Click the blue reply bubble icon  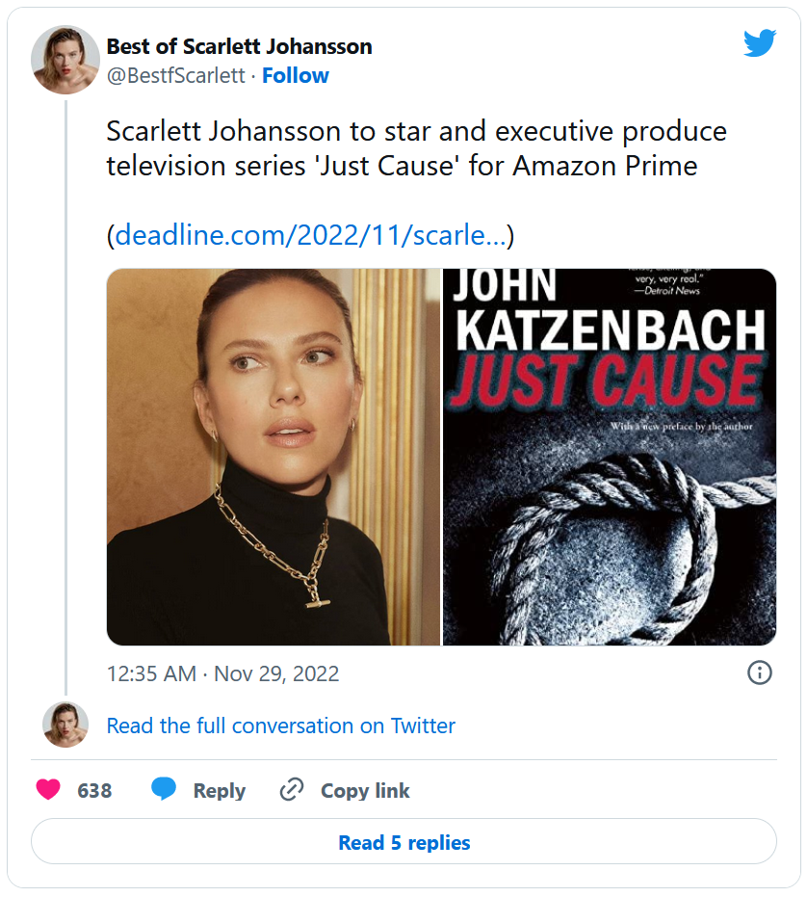(164, 790)
